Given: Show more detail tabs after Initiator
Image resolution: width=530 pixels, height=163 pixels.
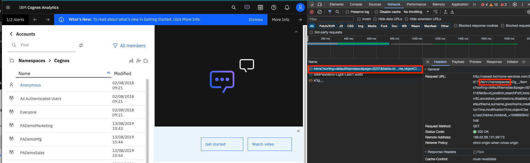Looking at the screenshot, I should click(x=524, y=62).
